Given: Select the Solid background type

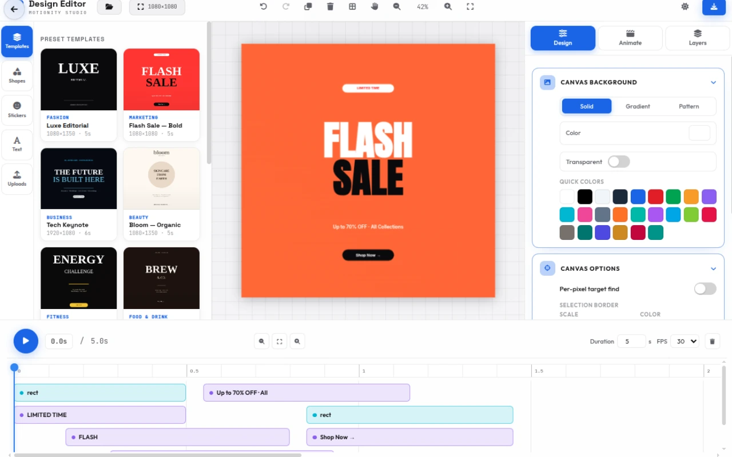Looking at the screenshot, I should [x=587, y=106].
